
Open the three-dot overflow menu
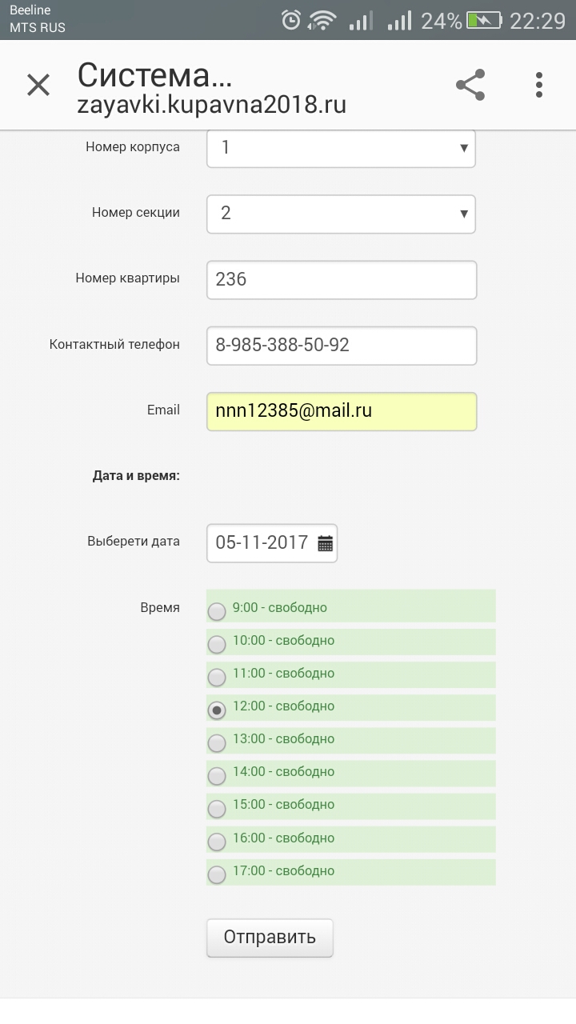[x=540, y=85]
